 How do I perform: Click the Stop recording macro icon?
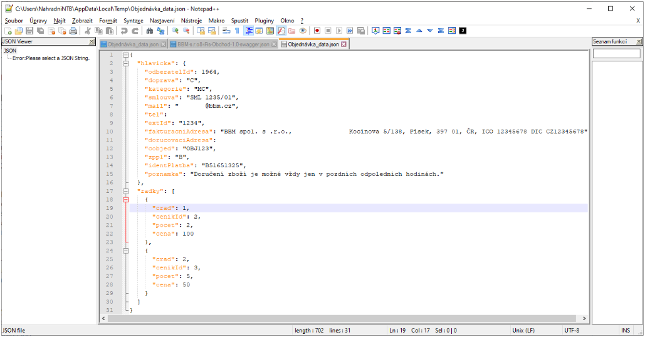(x=328, y=31)
